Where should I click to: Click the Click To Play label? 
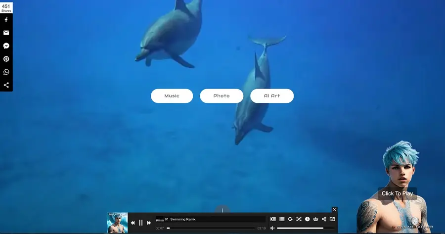pyautogui.click(x=397, y=193)
